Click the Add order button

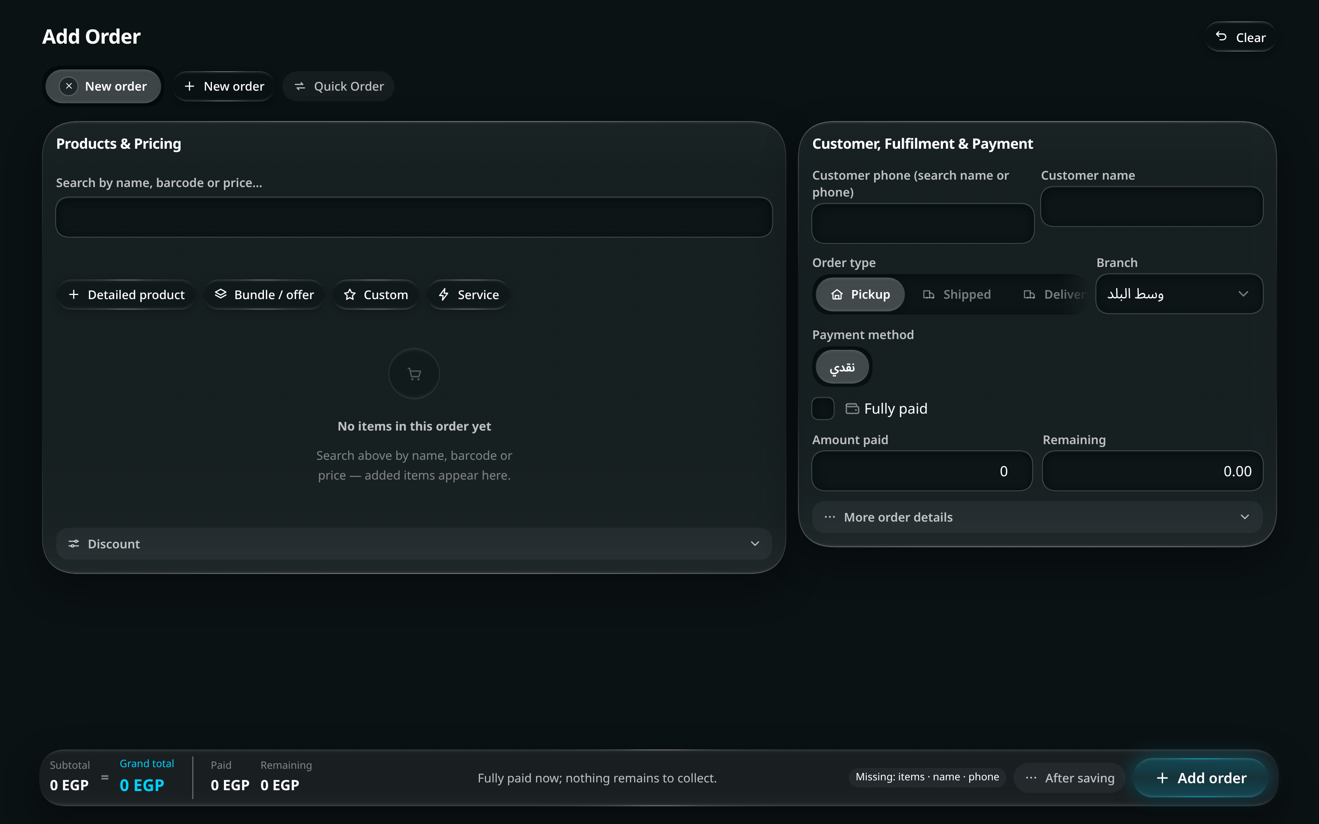click(x=1201, y=778)
